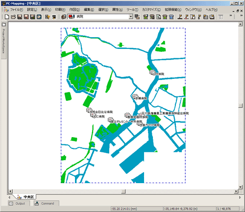Click the grayed text T tool icon
Viewport: 245px width, 212px height.
[x=220, y=17]
